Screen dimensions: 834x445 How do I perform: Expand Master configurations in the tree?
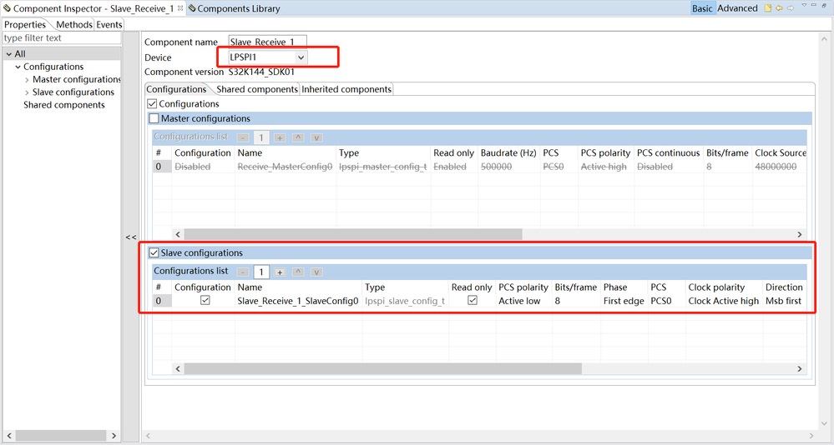click(x=27, y=80)
